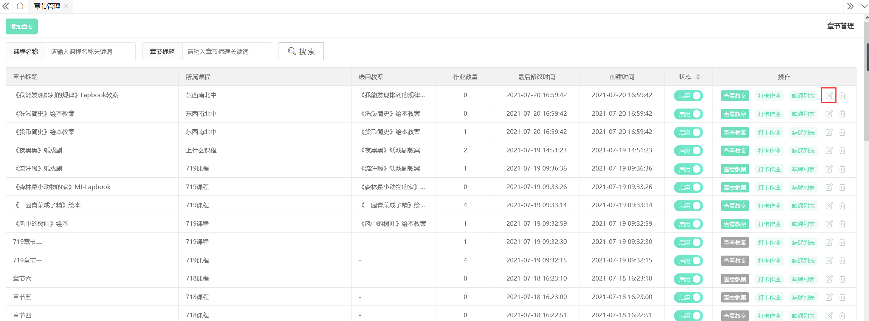Image resolution: width=869 pixels, height=321 pixels.
Task: Disable the 《流汗啦》纸戏剧 chapter switch
Action: [688, 169]
